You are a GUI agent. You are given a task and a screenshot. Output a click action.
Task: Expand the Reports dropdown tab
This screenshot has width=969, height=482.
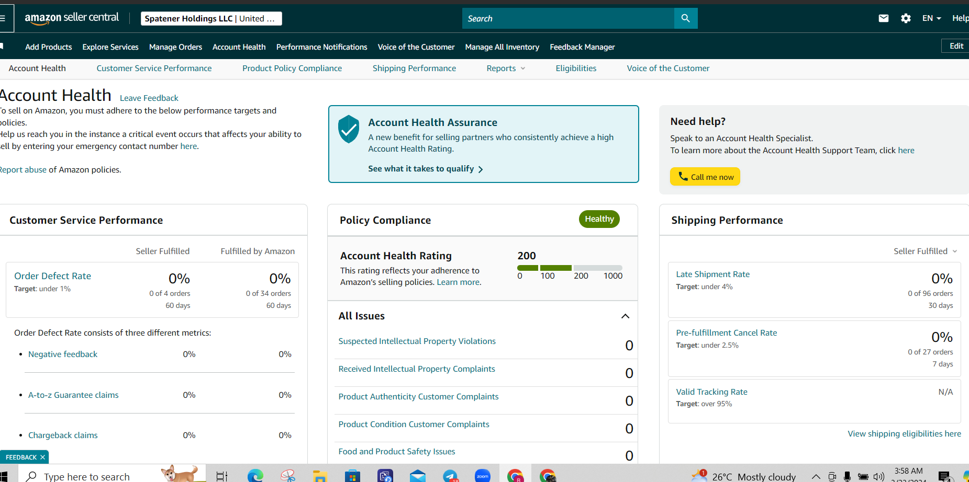click(506, 68)
